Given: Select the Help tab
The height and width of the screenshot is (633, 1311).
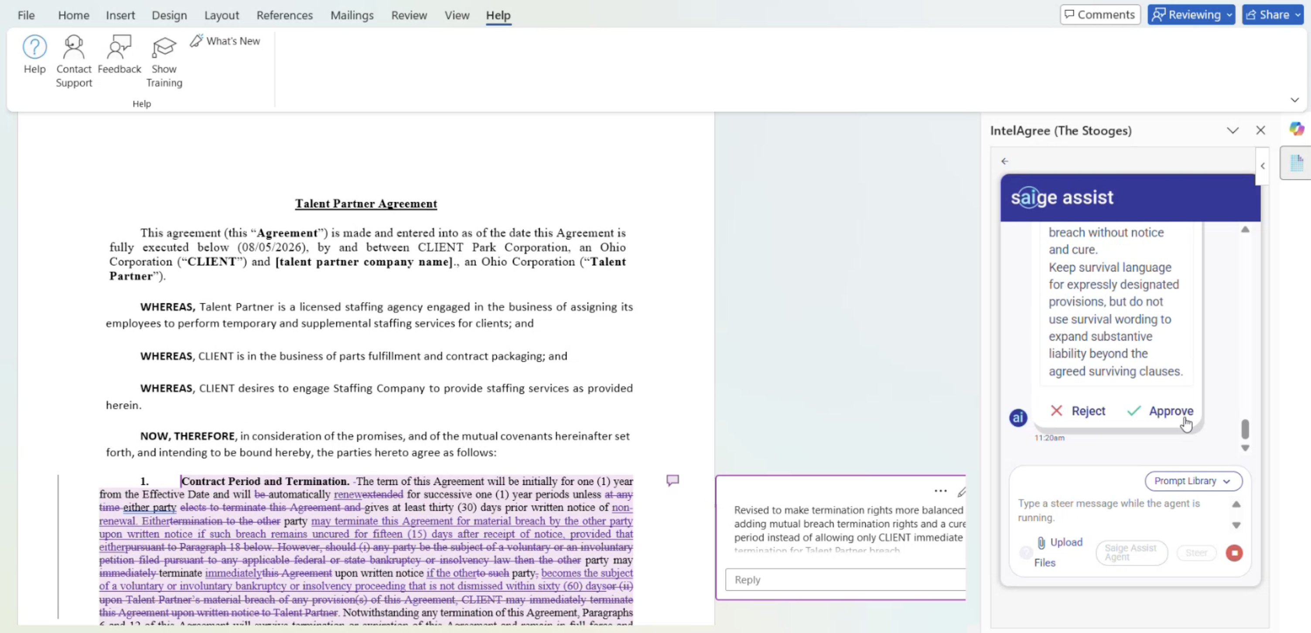Looking at the screenshot, I should click(x=498, y=15).
